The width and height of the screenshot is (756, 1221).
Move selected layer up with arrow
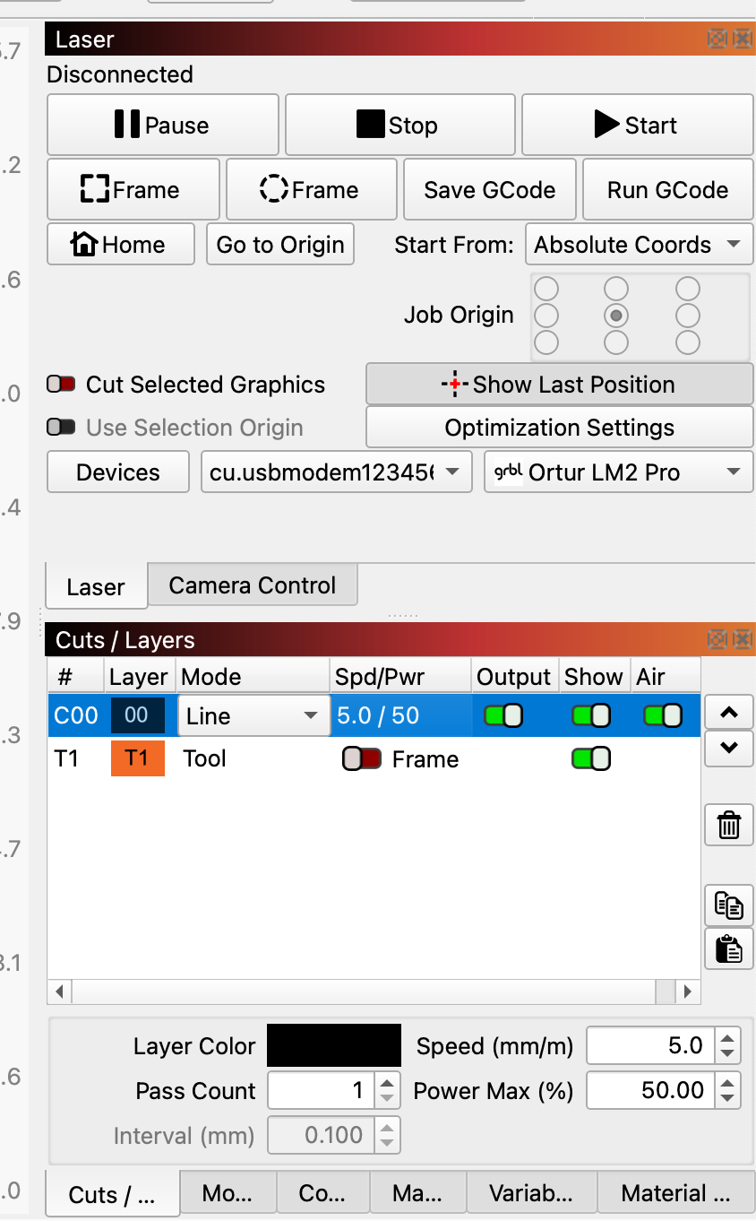point(728,713)
